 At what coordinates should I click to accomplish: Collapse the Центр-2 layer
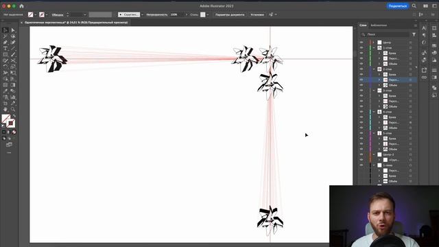(x=374, y=154)
